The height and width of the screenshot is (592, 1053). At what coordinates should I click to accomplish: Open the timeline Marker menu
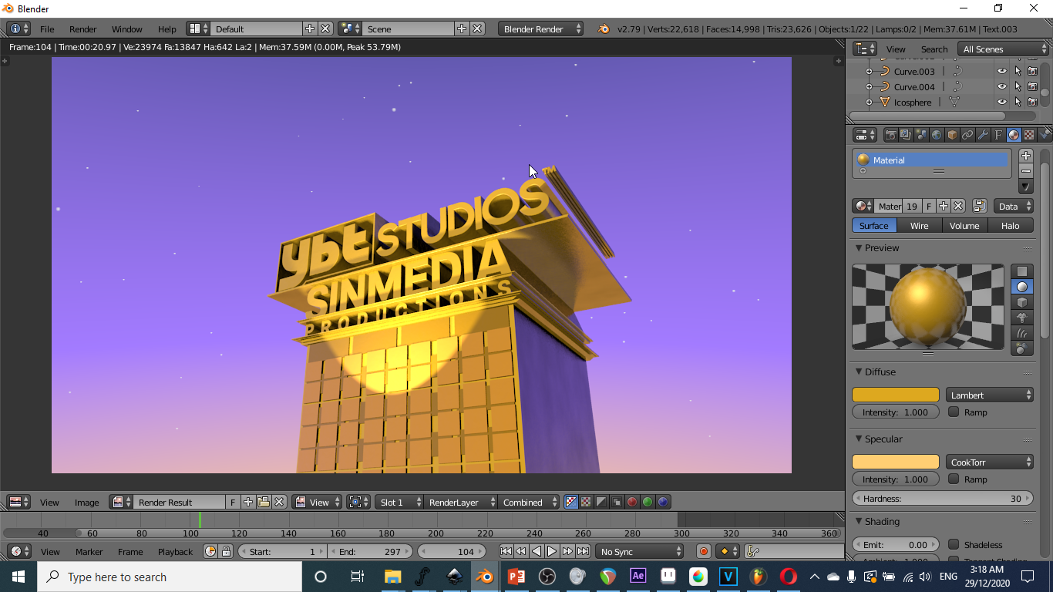[89, 551]
